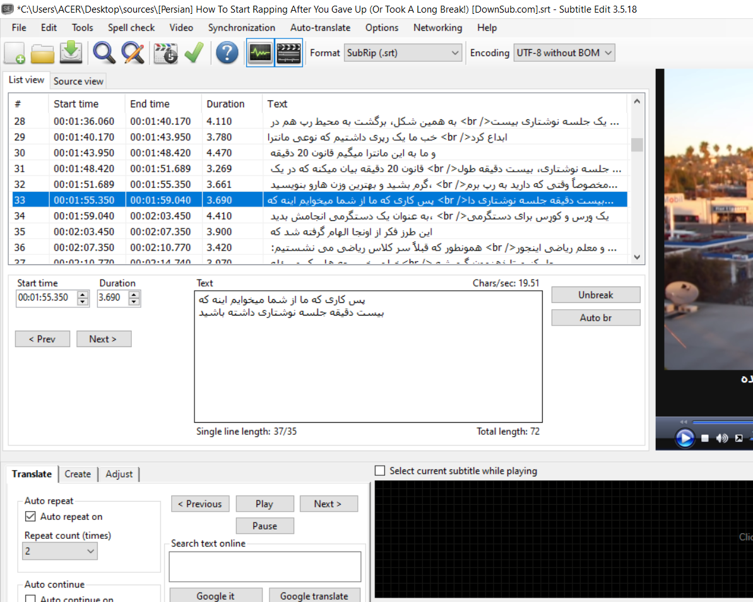This screenshot has width=753, height=602.
Task: Click the Save subtitle download-arrow icon
Action: (71, 53)
